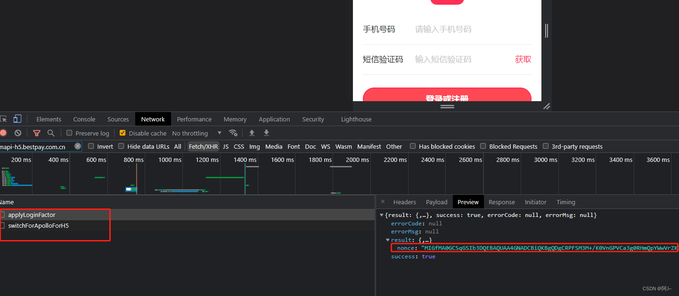Export the network log as HAR
The image size is (679, 296).
tap(266, 133)
